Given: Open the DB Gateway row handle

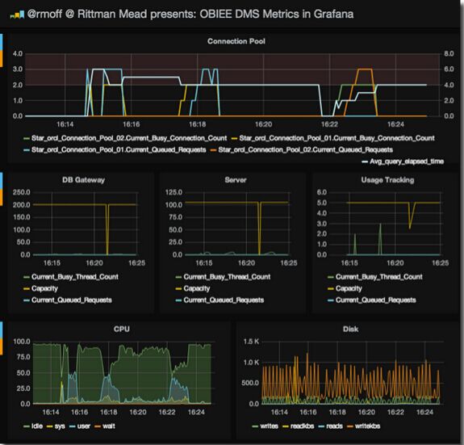Looking at the screenshot, I should click(2, 189).
